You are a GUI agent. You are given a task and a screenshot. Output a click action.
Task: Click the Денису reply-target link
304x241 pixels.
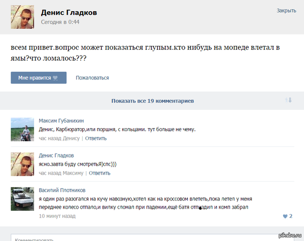[71, 138]
